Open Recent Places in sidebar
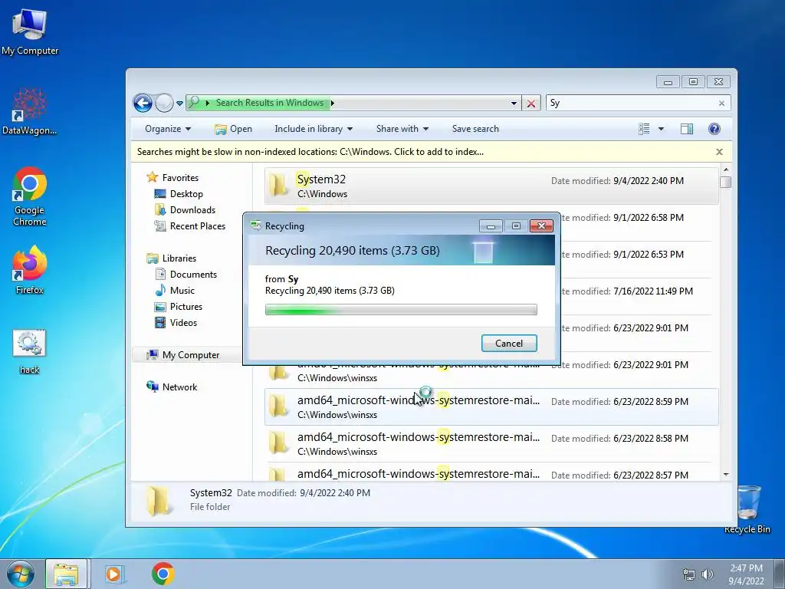Viewport: 785px width, 589px height. point(190,226)
